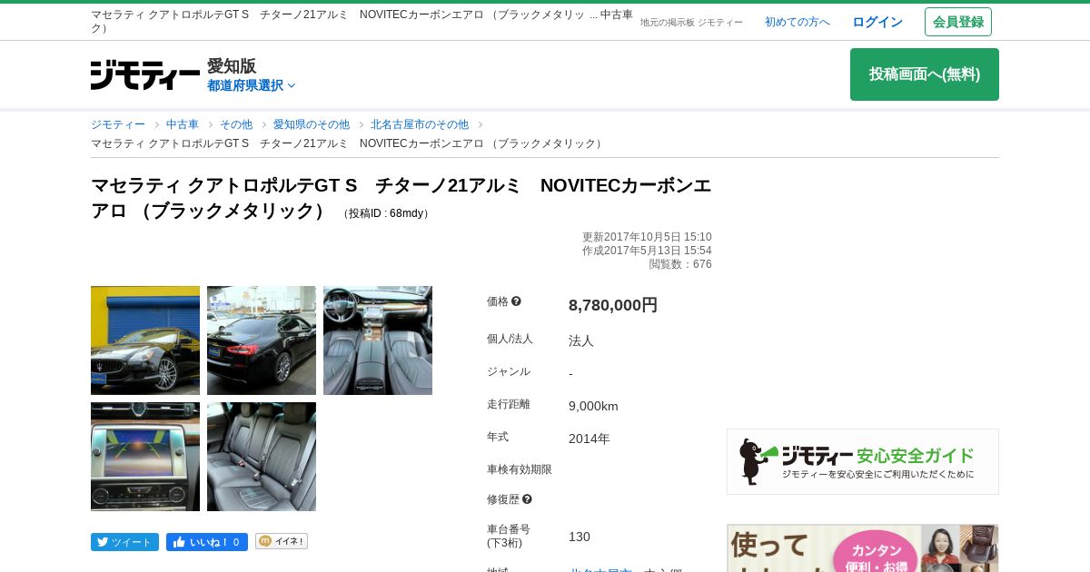The width and height of the screenshot is (1090, 572).
Task: Click the 更新2017年10月5日 15:10 timestamp
Action: 647,237
